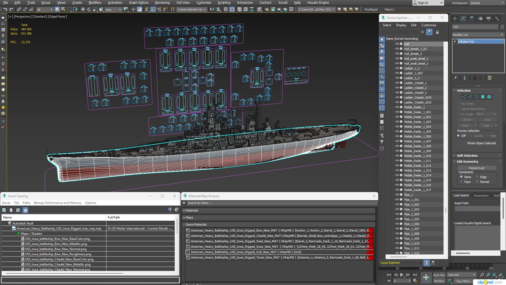Image resolution: width=506 pixels, height=285 pixels.
Task: Click Scene Explorer lock icon
Action: point(437,32)
